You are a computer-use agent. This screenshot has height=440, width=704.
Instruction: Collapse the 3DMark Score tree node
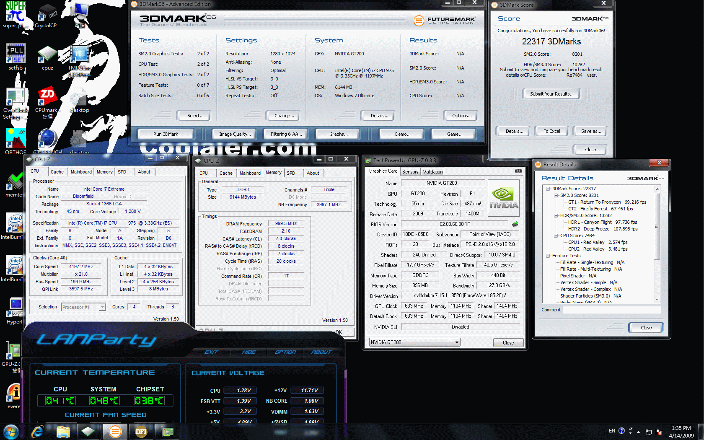(548, 189)
